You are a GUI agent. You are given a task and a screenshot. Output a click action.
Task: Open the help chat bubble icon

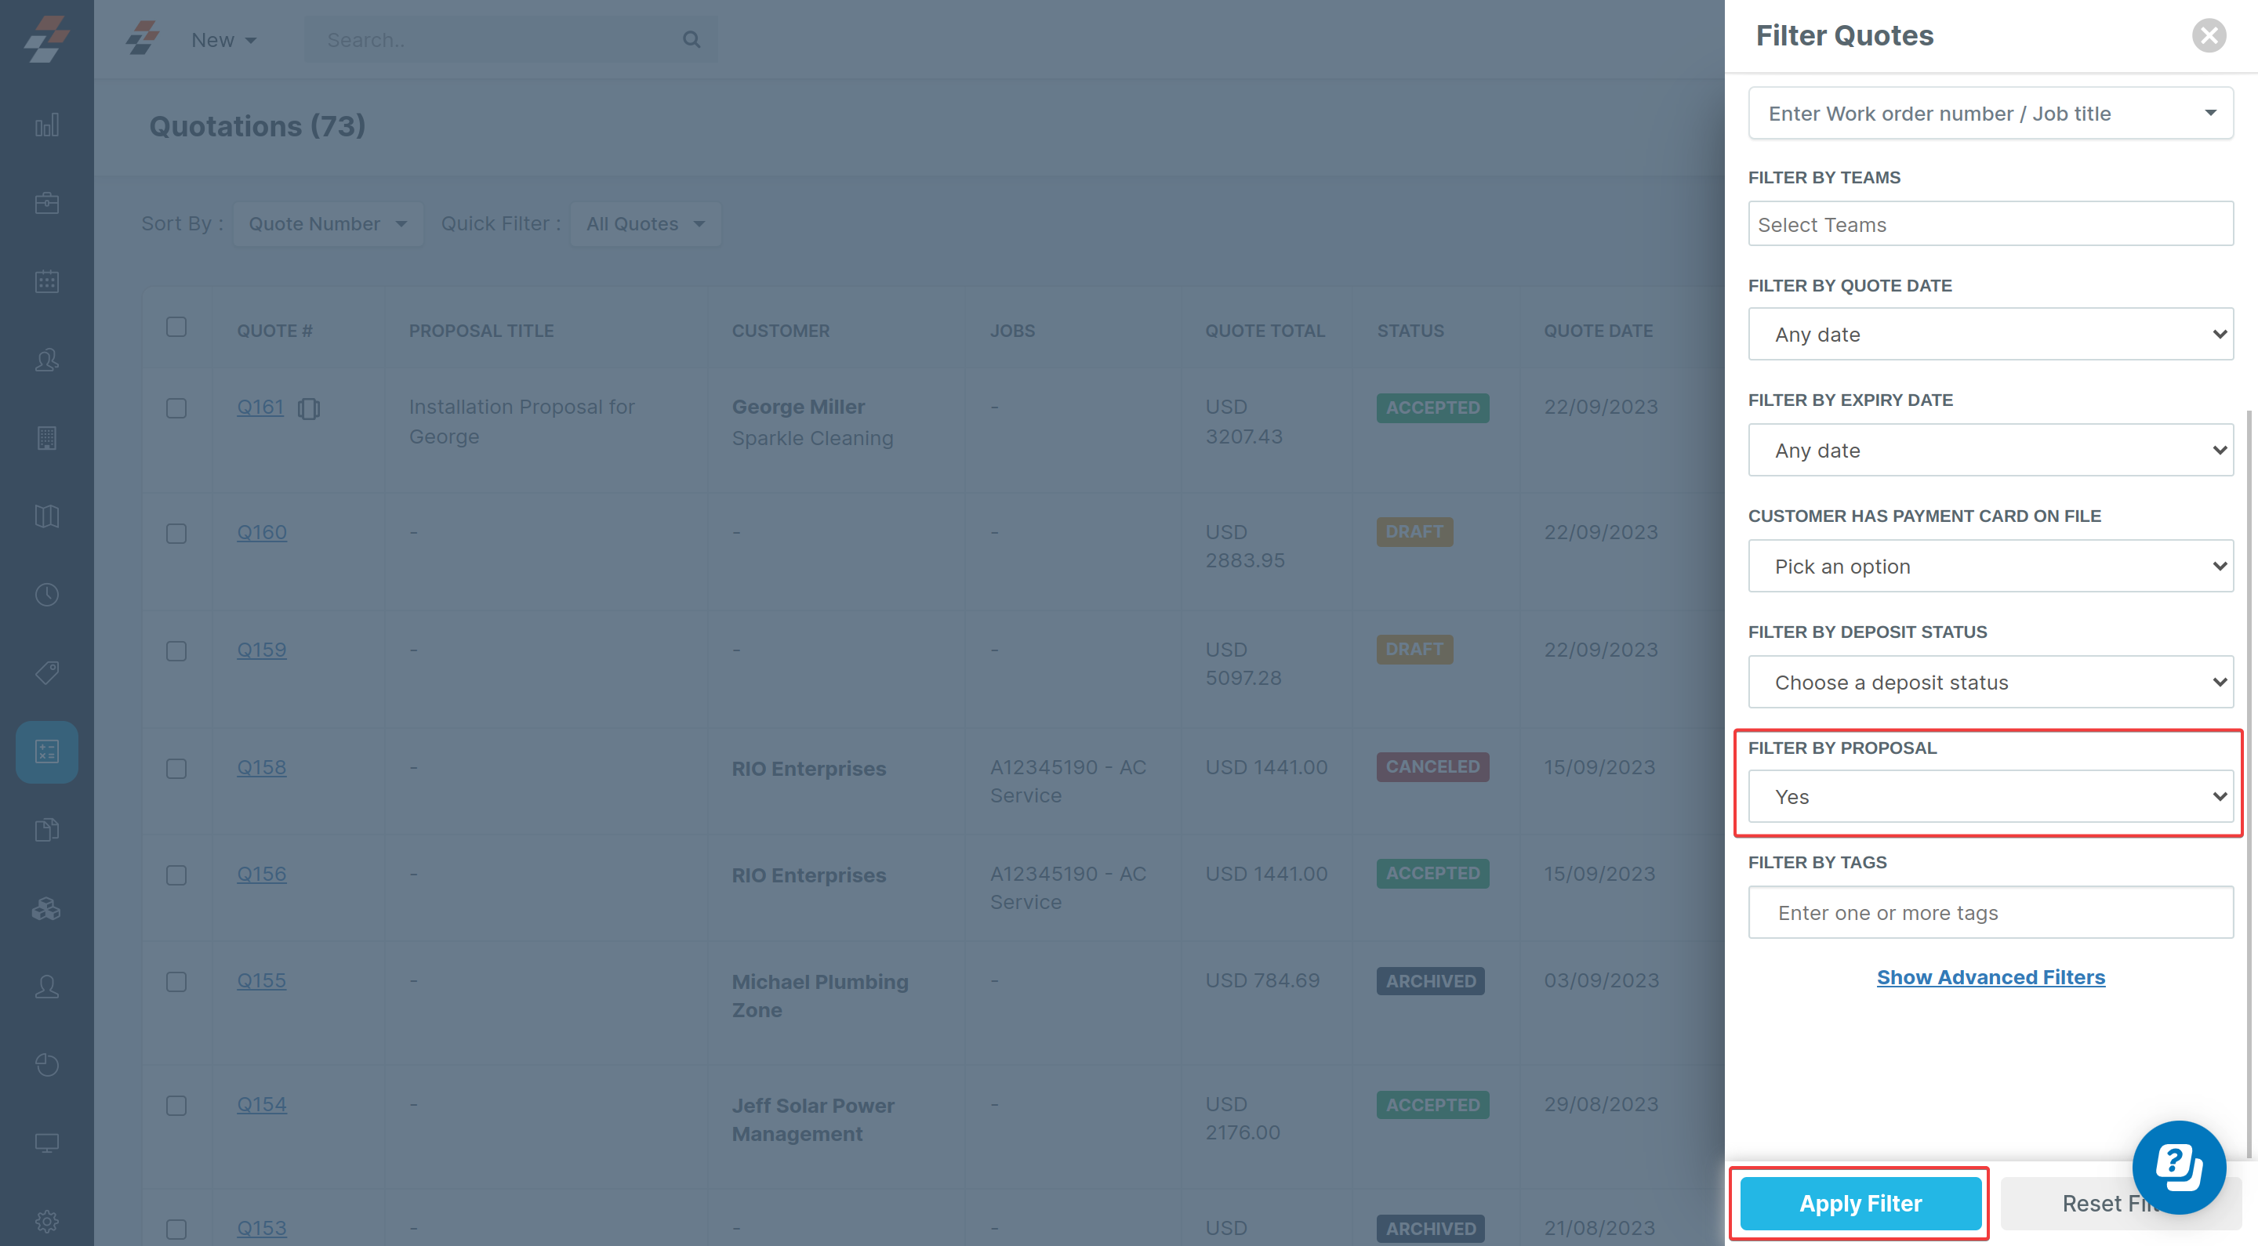[2177, 1166]
